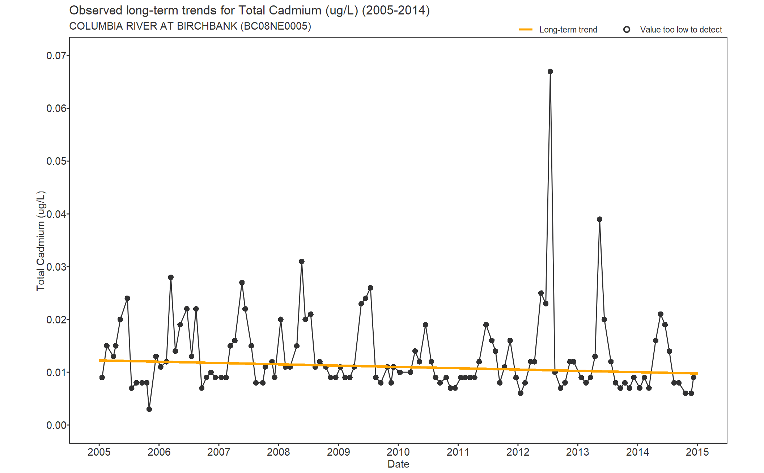Viewport: 764px width, 473px height.
Task: Click the 0.07 y-axis label
Action: coord(56,56)
